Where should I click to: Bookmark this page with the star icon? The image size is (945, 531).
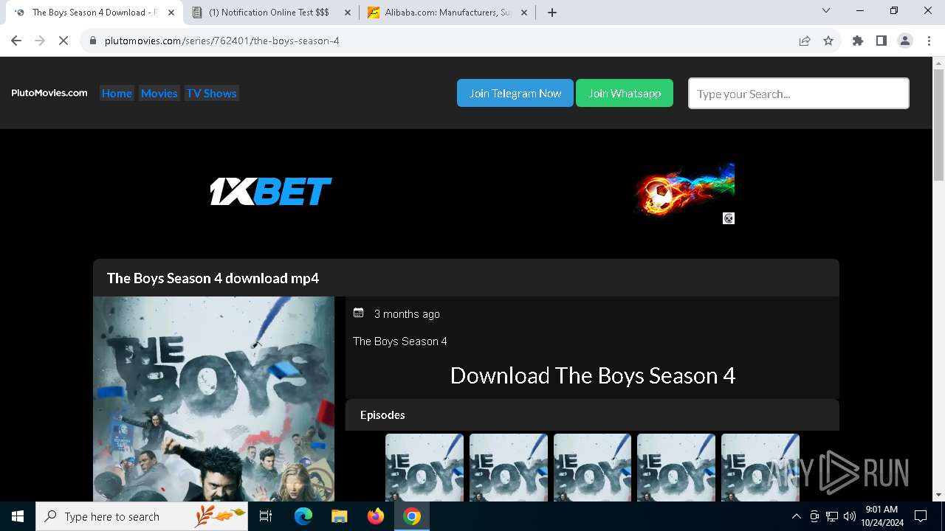point(828,41)
